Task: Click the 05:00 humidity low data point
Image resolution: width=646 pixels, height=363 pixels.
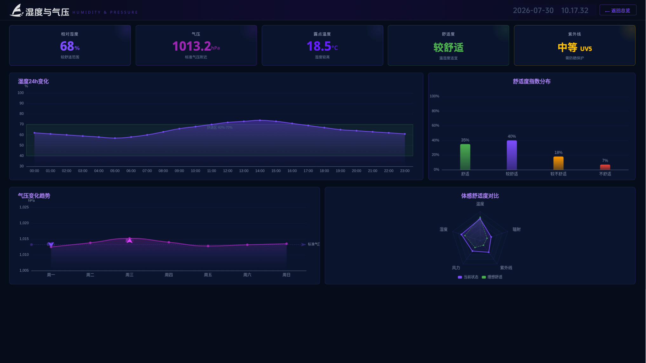Action: (115, 138)
